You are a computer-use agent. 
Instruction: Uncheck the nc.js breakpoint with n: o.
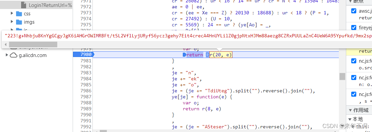tap(354, 78)
